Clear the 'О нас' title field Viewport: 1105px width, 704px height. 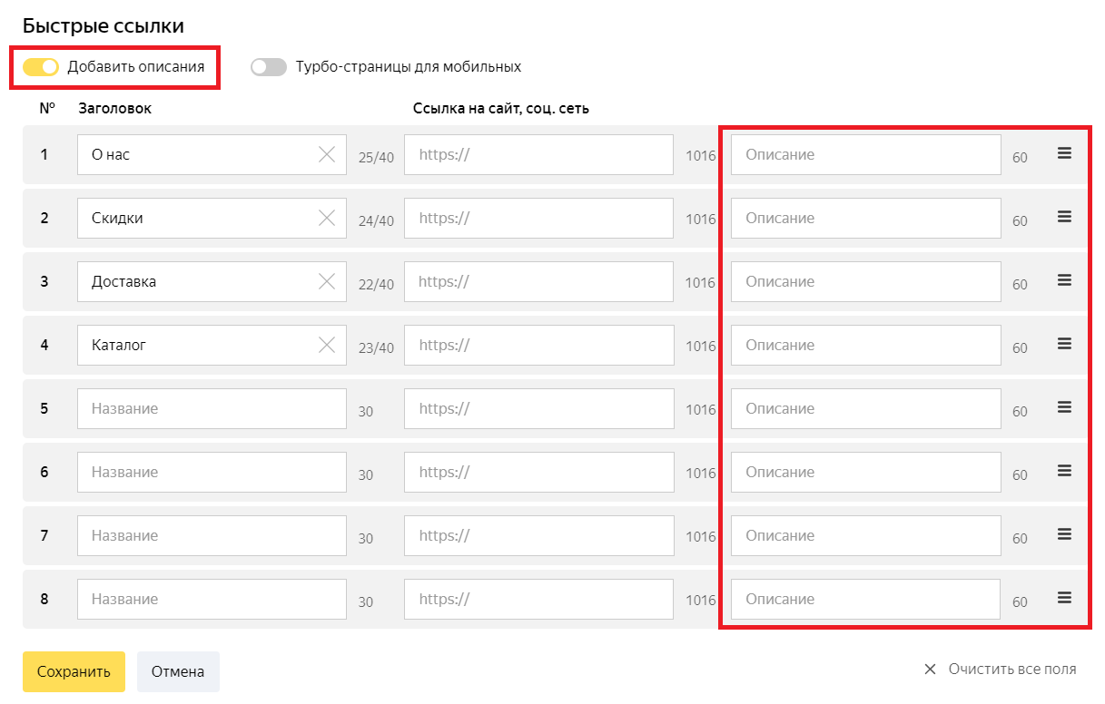coord(327,154)
